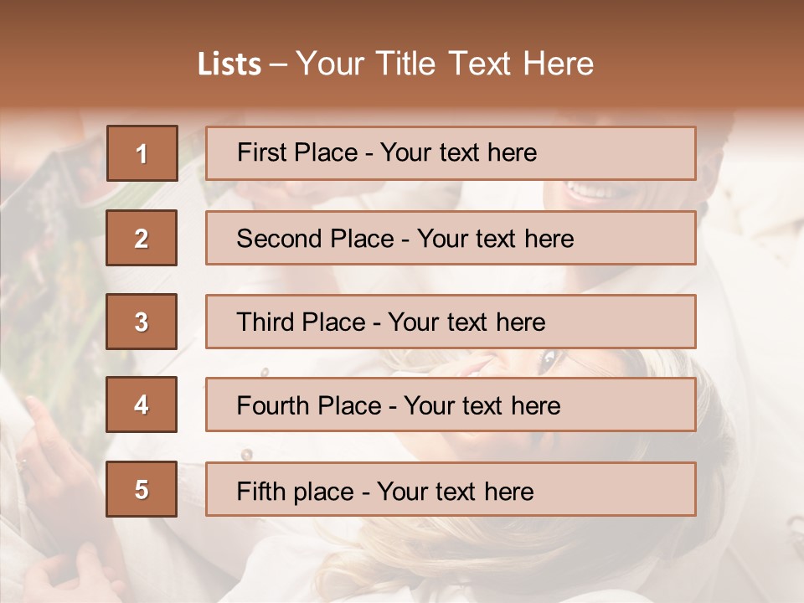The width and height of the screenshot is (804, 603).
Task: Select the number 3 square
Action: pos(142,322)
